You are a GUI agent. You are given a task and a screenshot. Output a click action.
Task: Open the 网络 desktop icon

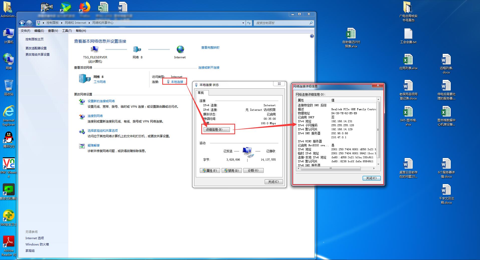pos(9,61)
